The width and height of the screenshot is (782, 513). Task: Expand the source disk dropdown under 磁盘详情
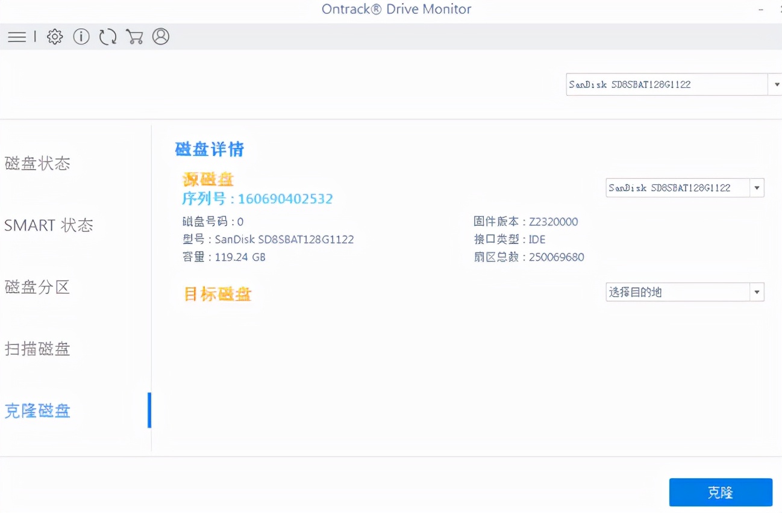tap(757, 187)
